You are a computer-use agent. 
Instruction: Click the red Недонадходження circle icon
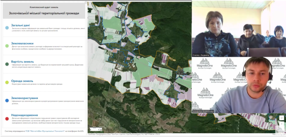[7, 119]
